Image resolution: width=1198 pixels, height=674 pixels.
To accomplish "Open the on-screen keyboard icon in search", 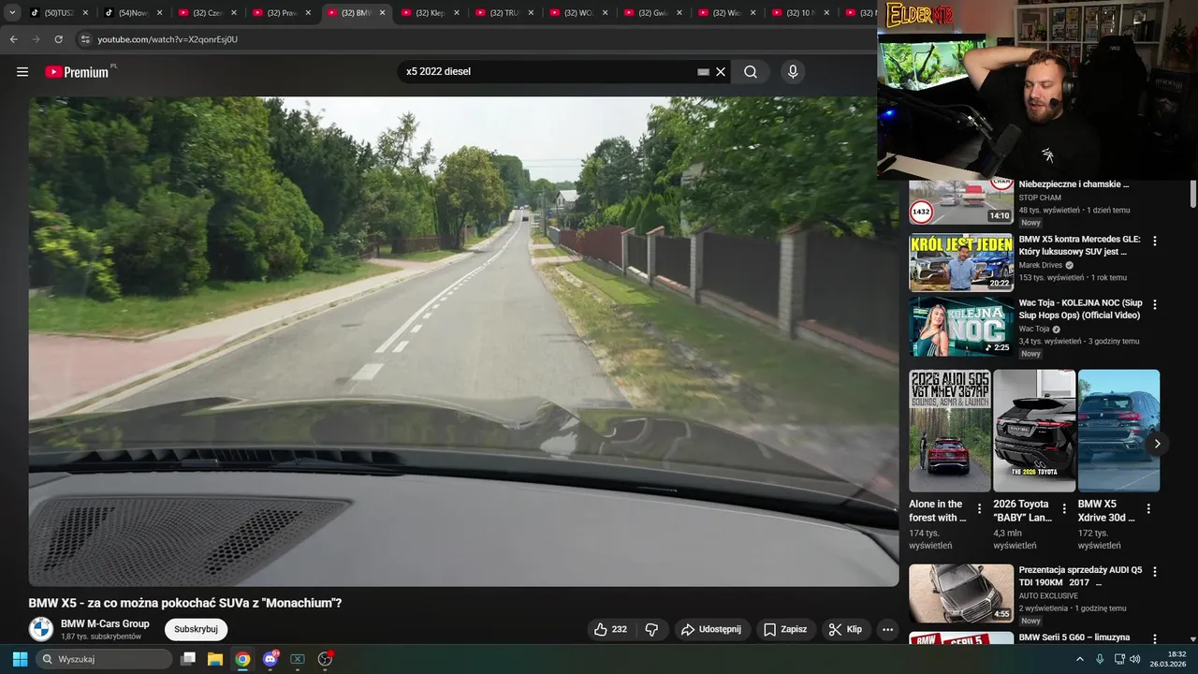I will pos(704,72).
